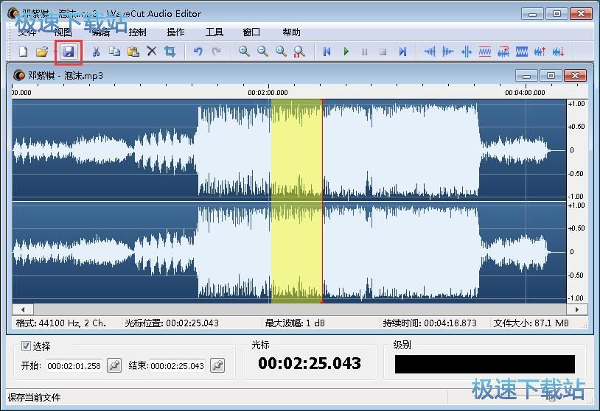Viewport: 600px width, 411px height.
Task: Pause playback
Action: [x=365, y=52]
